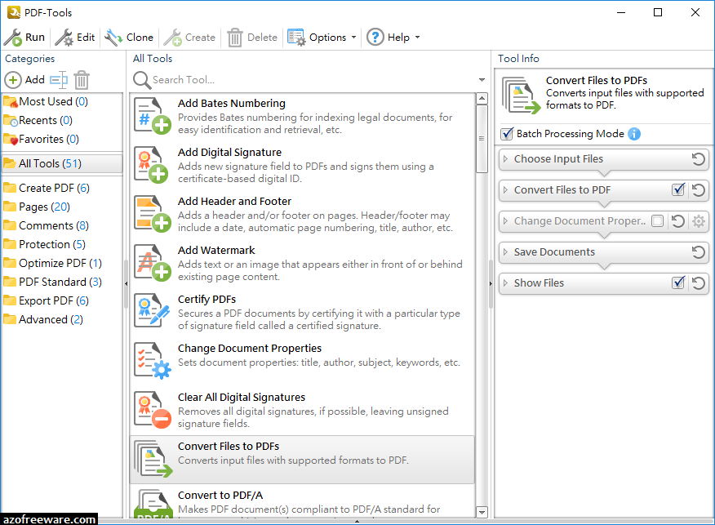
Task: Click the Certify PDFs title text
Action: pos(207,299)
